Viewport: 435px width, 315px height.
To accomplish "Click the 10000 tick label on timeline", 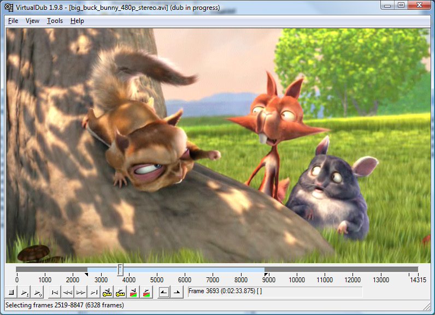I will click(297, 280).
